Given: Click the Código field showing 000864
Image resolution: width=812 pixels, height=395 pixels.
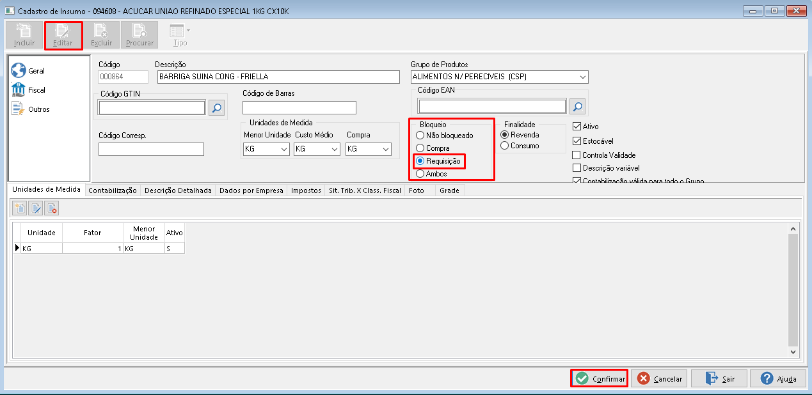Looking at the screenshot, I should coord(123,77).
